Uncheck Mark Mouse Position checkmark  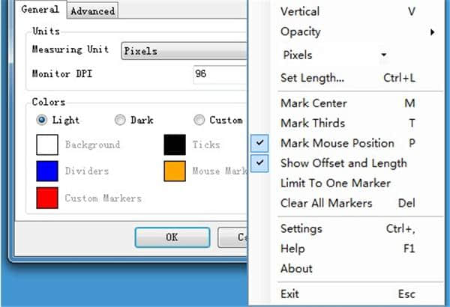coord(259,143)
